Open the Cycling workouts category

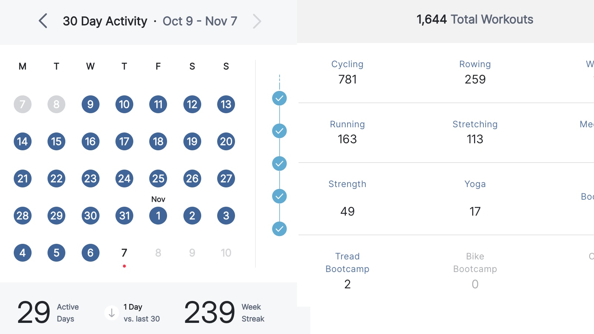pos(347,72)
